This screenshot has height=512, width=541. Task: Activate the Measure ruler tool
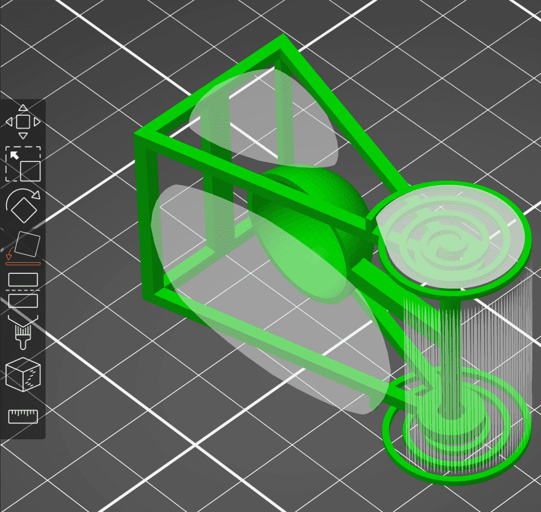23,416
